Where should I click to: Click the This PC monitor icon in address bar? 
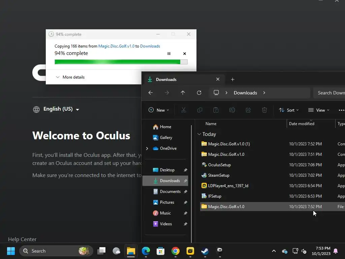[x=216, y=93]
